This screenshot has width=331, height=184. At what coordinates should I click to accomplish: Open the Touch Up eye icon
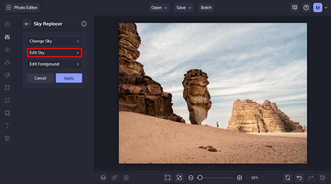pyautogui.click(x=7, y=50)
